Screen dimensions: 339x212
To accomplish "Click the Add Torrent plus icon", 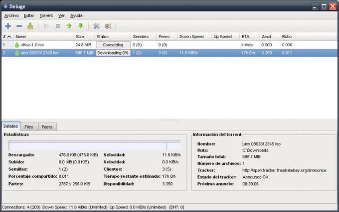I will [8, 26].
